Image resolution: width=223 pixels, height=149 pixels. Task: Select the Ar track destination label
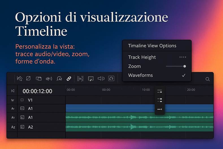point(13,109)
